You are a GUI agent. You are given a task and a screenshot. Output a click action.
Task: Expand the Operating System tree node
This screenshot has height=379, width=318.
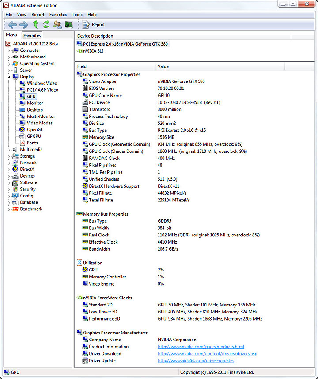[9, 64]
